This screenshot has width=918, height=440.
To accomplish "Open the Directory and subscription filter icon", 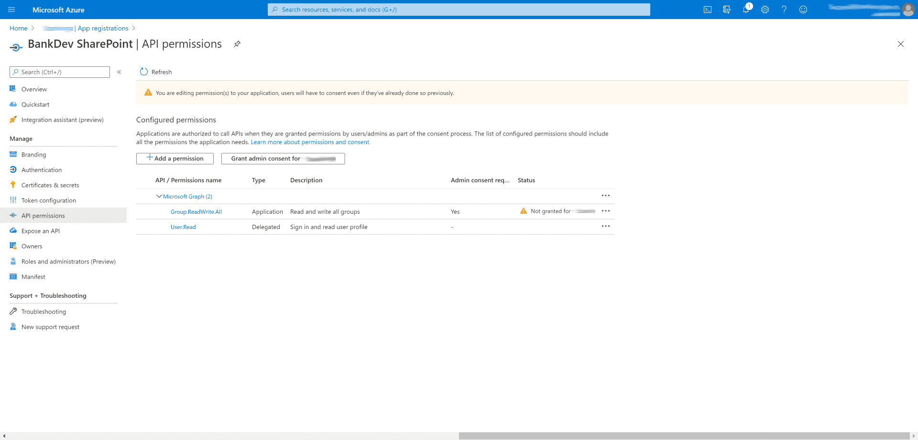I will pyautogui.click(x=727, y=10).
